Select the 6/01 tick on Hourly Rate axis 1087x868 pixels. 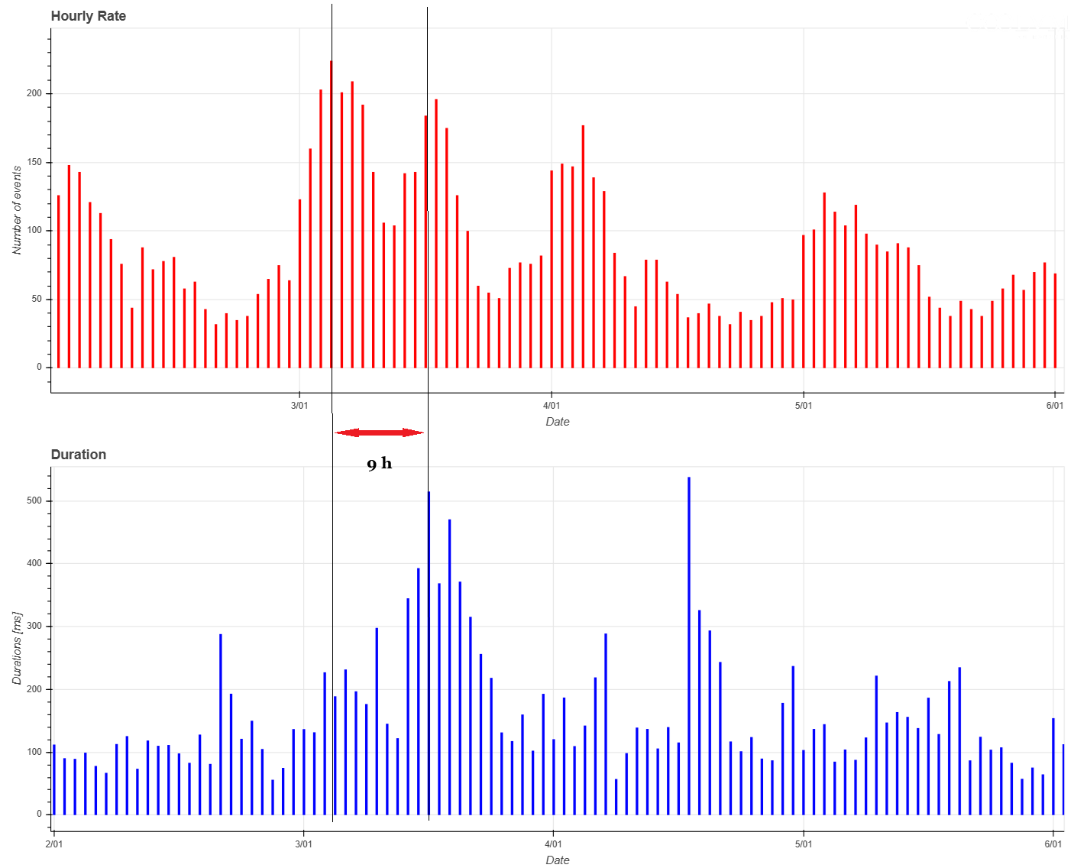tap(1054, 406)
